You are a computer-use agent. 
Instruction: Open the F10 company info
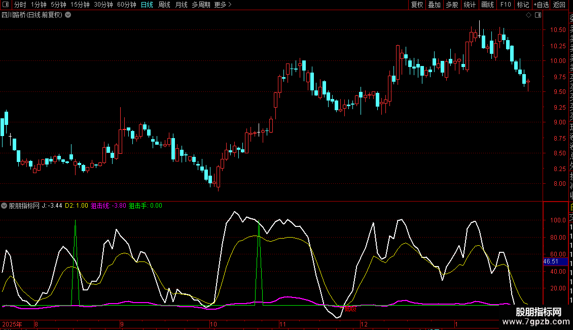click(506, 5)
